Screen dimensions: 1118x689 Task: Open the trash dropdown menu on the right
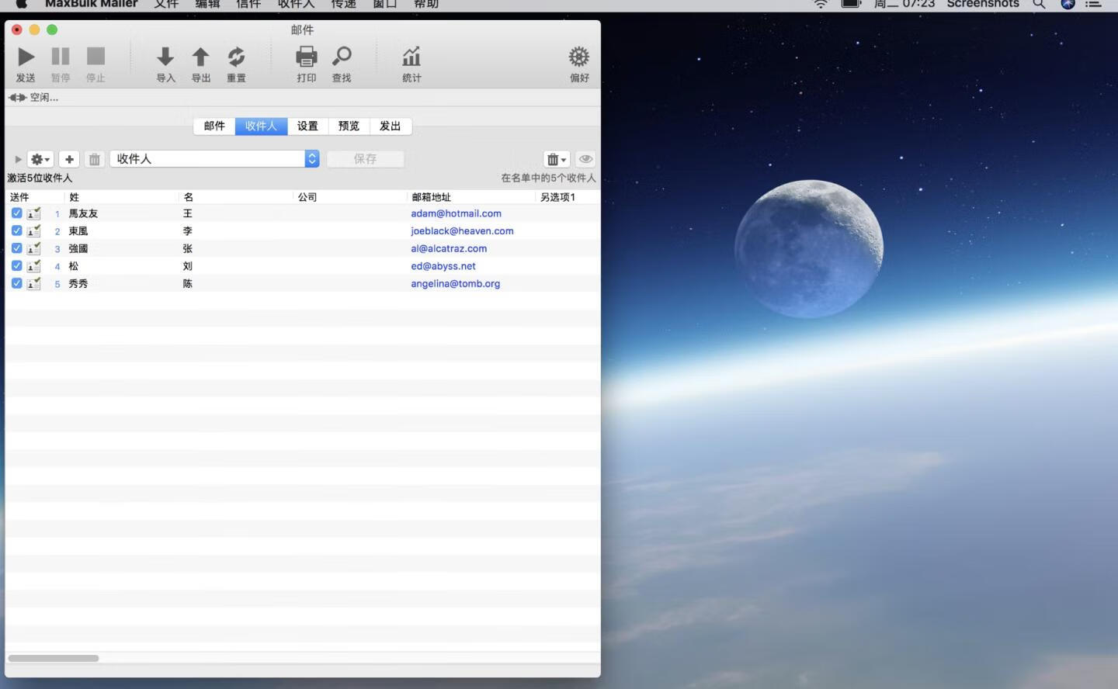(557, 159)
